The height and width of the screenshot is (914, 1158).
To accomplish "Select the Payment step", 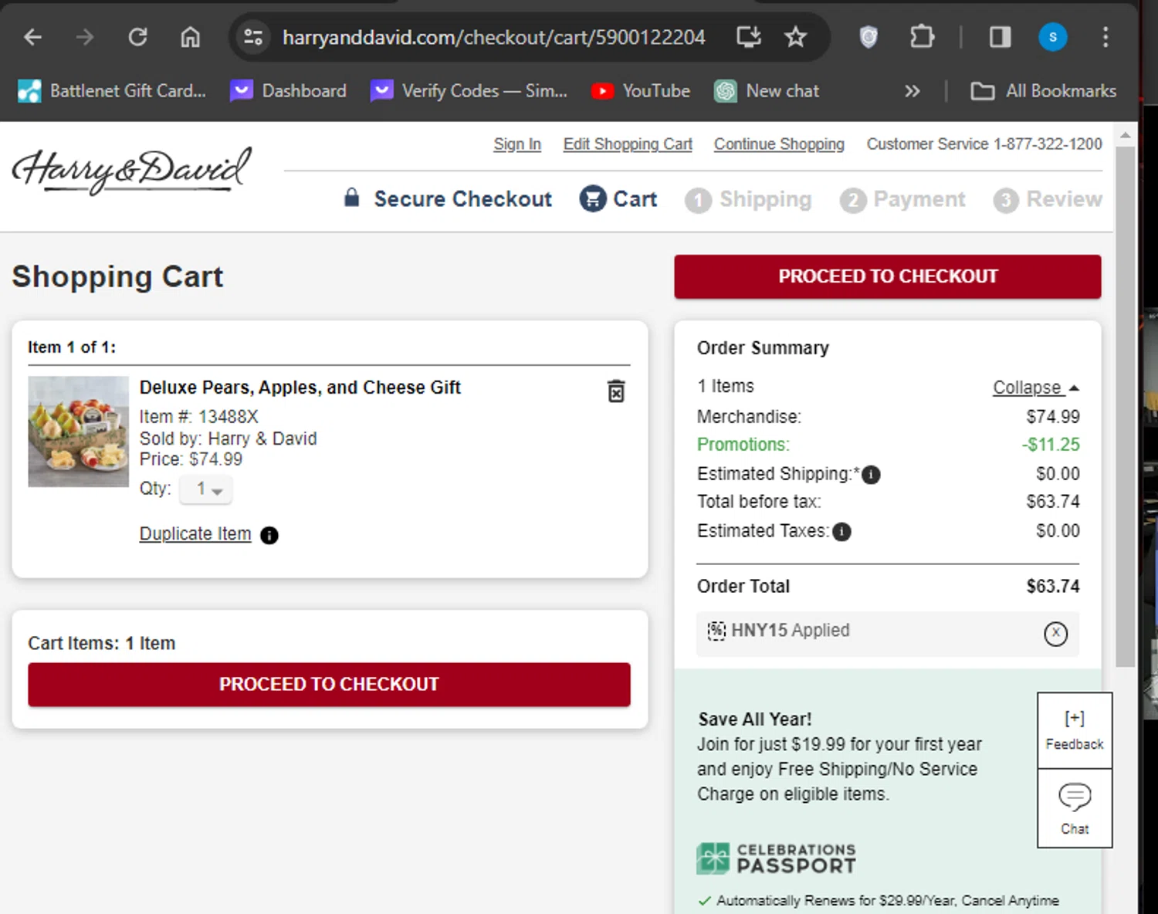I will point(902,199).
